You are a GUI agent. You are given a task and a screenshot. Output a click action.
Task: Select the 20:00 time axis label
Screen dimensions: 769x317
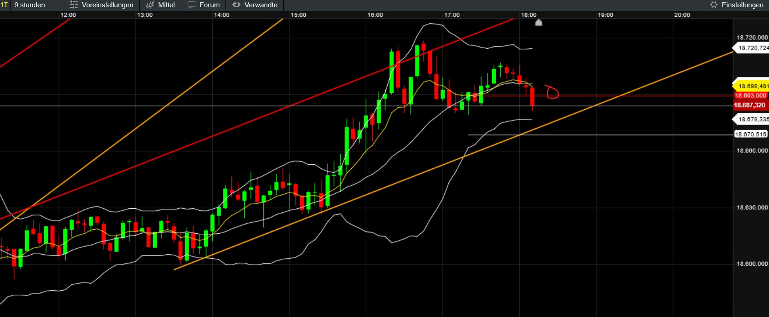[682, 15]
